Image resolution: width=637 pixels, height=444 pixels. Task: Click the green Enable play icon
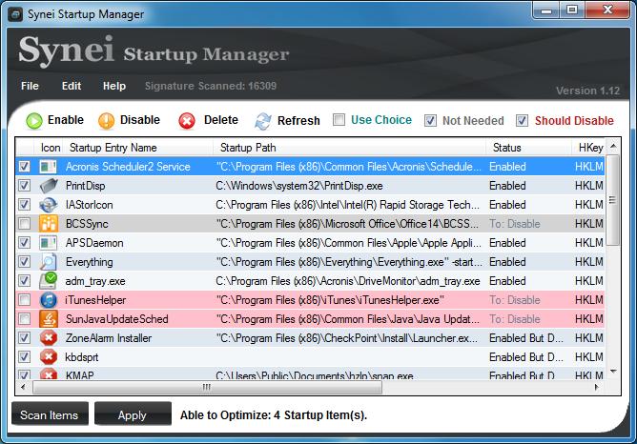(x=34, y=121)
